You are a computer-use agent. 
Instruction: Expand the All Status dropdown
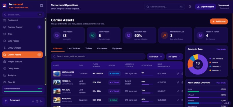click(156, 57)
